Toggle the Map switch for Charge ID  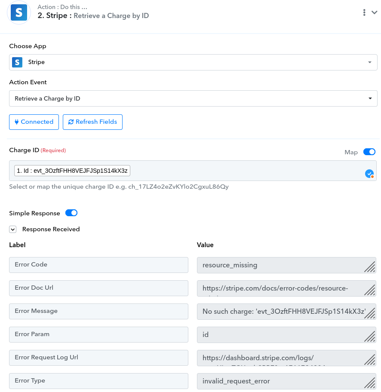[x=369, y=152]
